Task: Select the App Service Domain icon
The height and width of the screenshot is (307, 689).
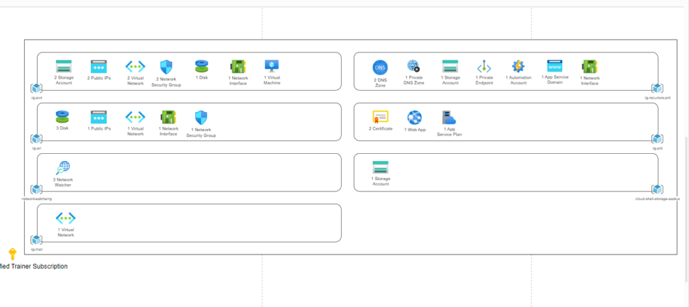Action: 554,66
